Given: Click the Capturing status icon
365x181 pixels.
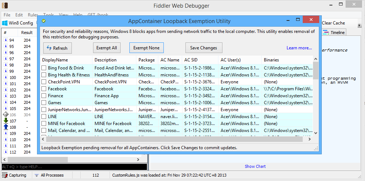Looking at the screenshot, I should 4,175.
